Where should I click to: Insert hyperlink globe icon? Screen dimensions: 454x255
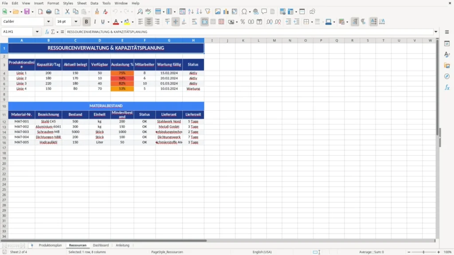point(256,12)
